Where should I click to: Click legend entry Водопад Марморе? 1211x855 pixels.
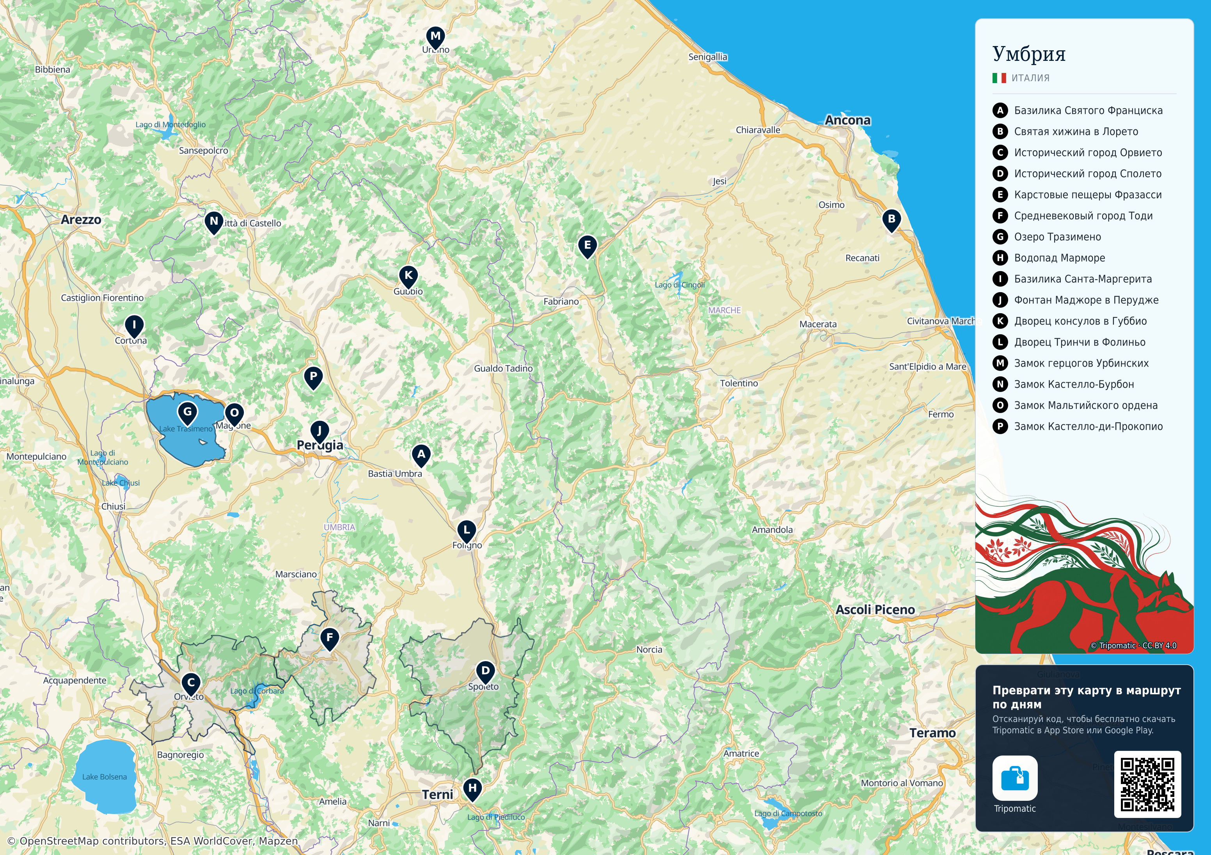click(x=1049, y=258)
